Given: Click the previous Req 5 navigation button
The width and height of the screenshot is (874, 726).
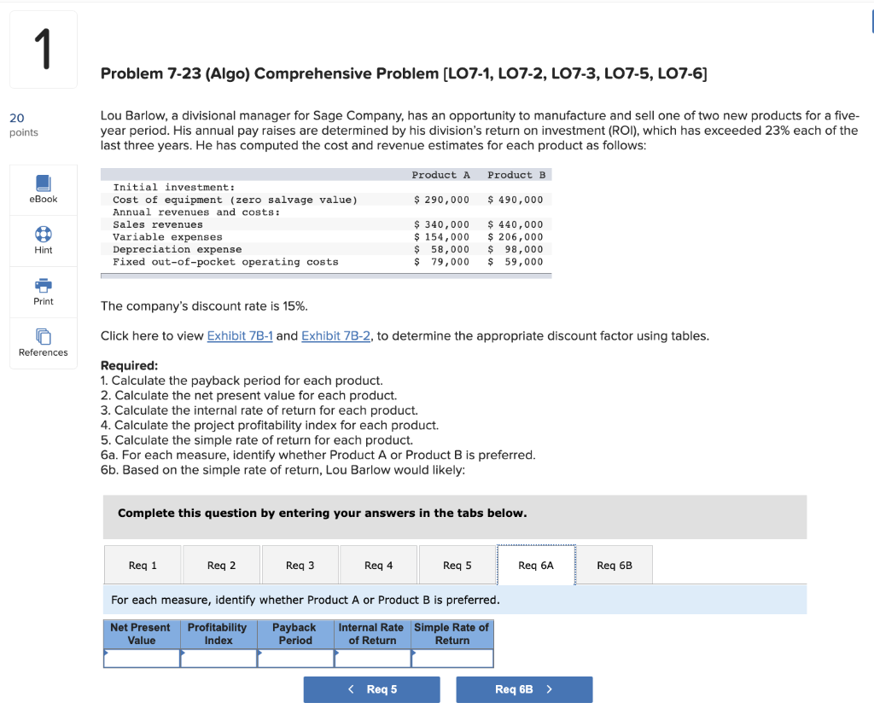Looking at the screenshot, I should pos(372,689).
